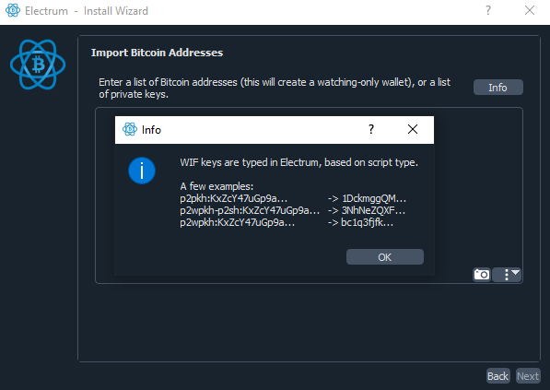Go to previous step with Back button
Image resolution: width=550 pixels, height=390 pixels.
[x=497, y=376]
